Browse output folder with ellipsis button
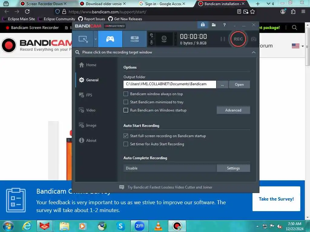This screenshot has width=310, height=232. (x=223, y=85)
